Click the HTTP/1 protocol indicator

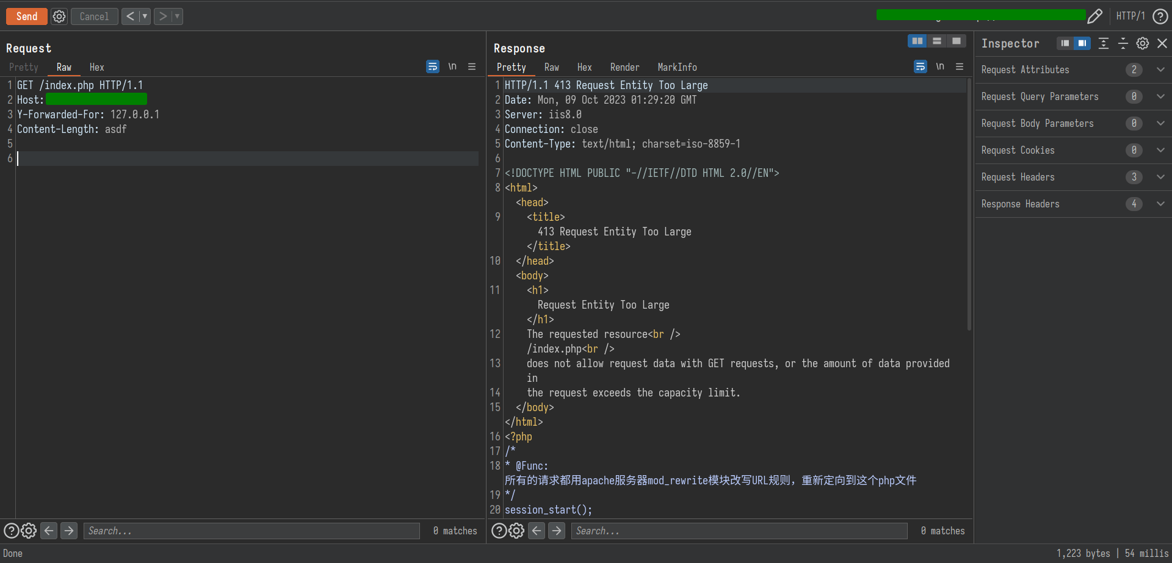tap(1130, 16)
